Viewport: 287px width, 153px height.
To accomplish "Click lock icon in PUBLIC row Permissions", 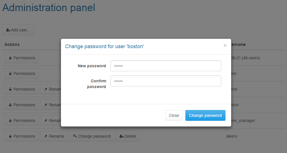I will [x=10, y=58].
